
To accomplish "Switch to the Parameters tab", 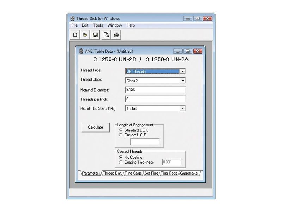I will tap(91, 173).
